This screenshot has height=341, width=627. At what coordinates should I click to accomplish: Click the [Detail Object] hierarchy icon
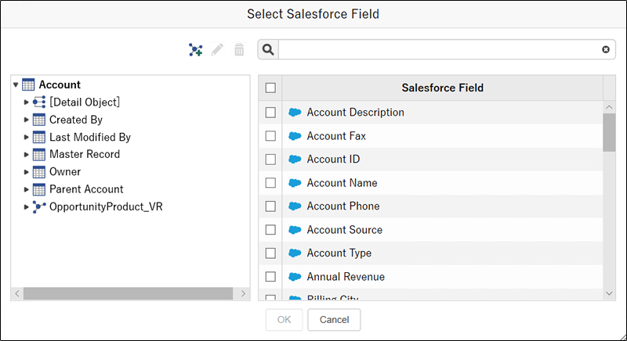(x=38, y=102)
